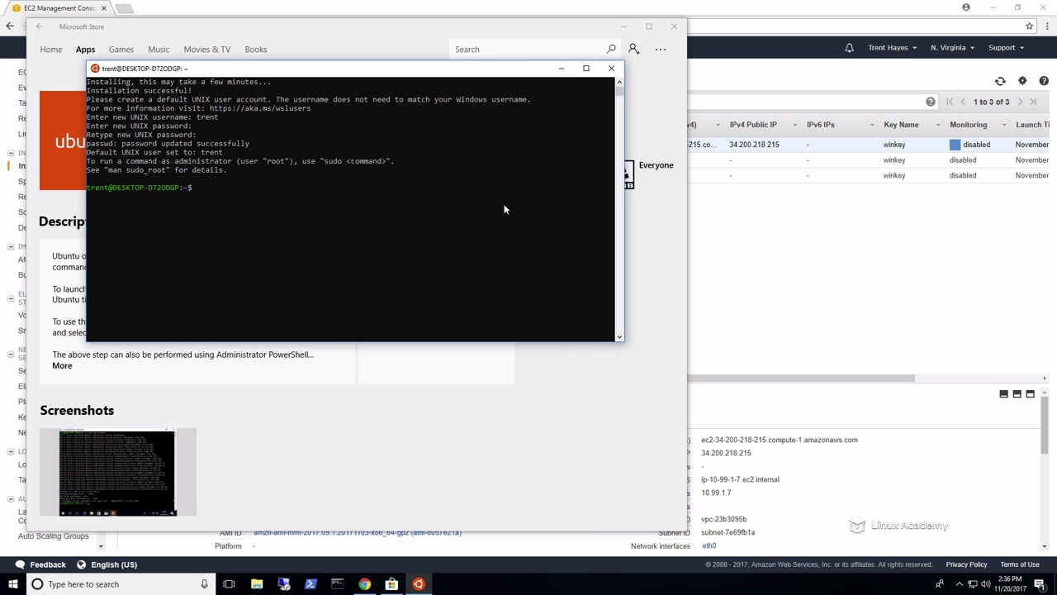Open File Explorer from the taskbar
The height and width of the screenshot is (595, 1057).
[257, 584]
